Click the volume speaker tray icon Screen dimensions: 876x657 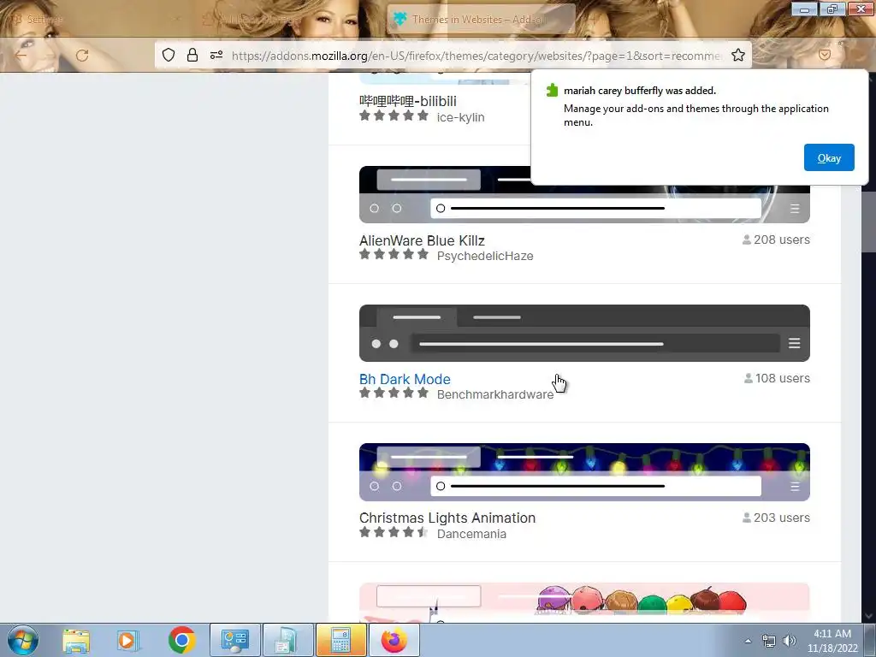[790, 641]
